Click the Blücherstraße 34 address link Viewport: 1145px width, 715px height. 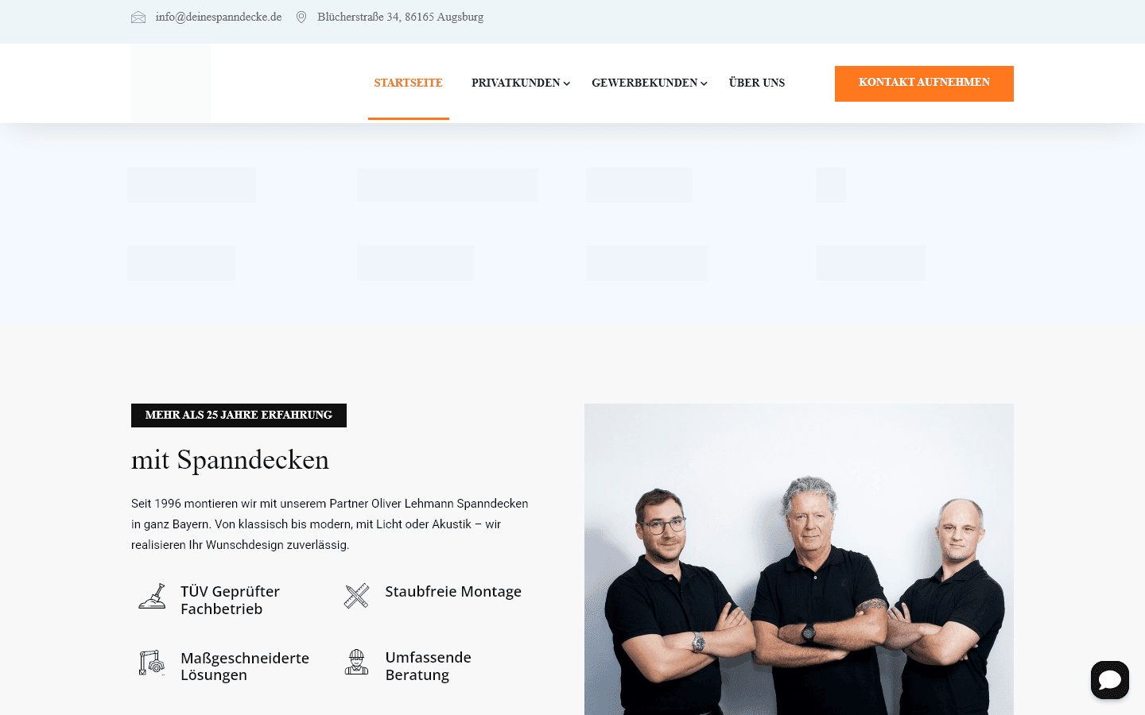(x=400, y=17)
